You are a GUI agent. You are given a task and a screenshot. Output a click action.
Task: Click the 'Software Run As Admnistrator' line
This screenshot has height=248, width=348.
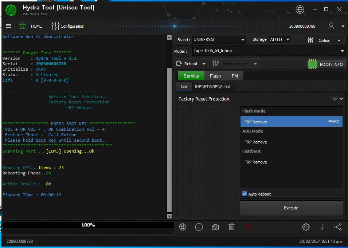tap(38, 36)
